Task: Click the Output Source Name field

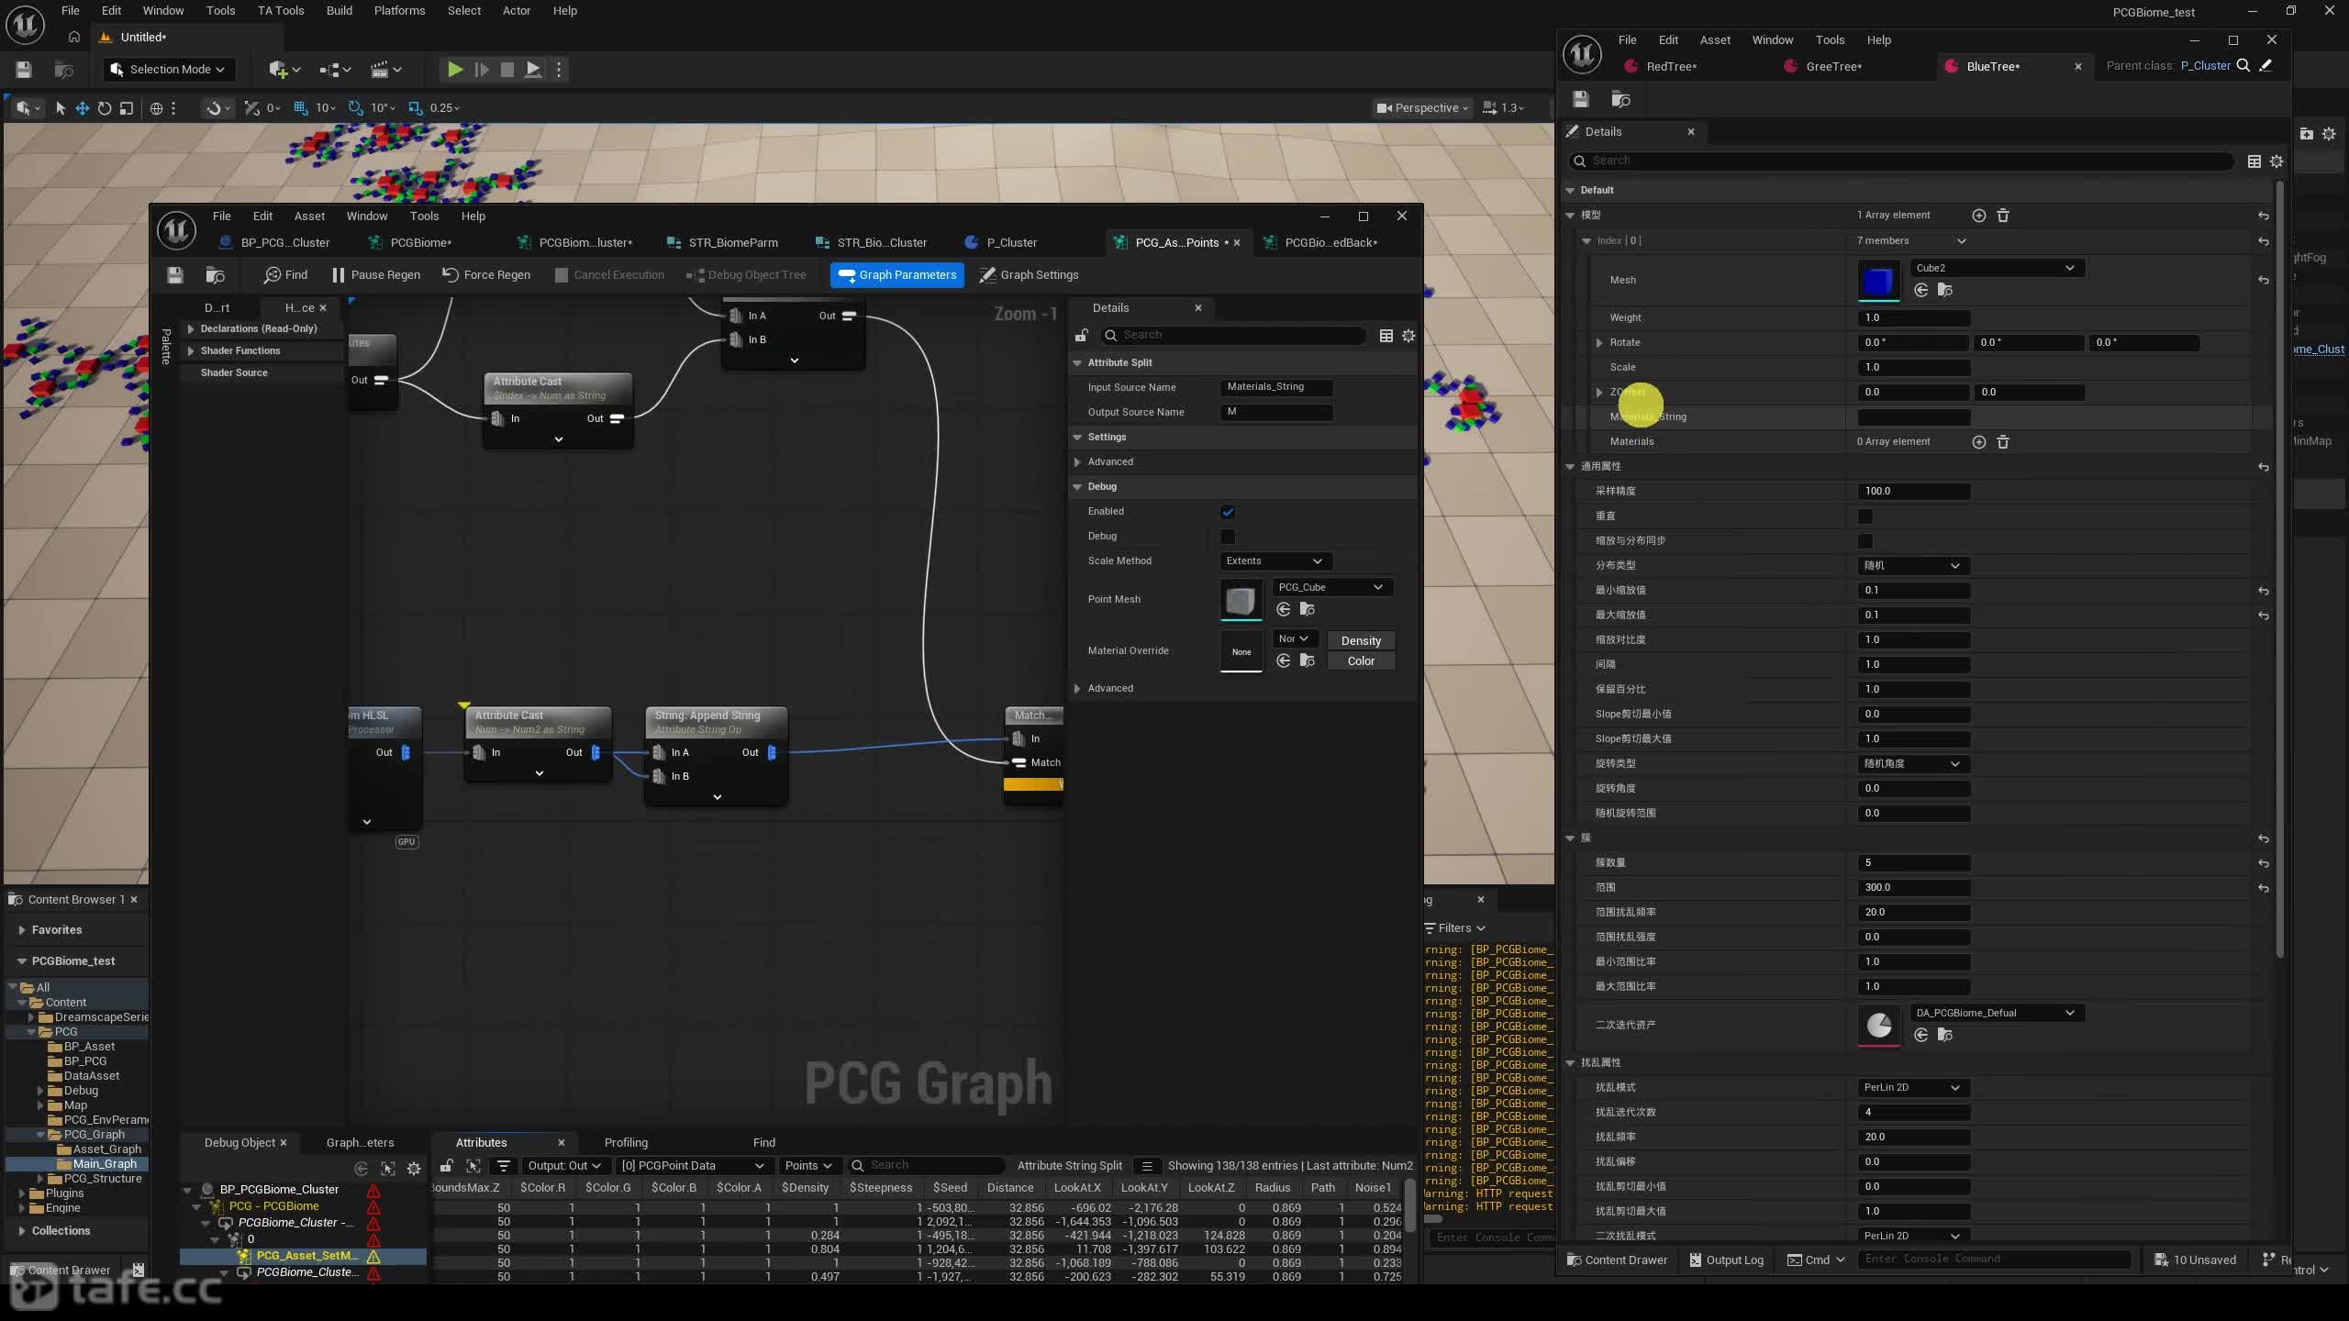Action: coord(1276,413)
